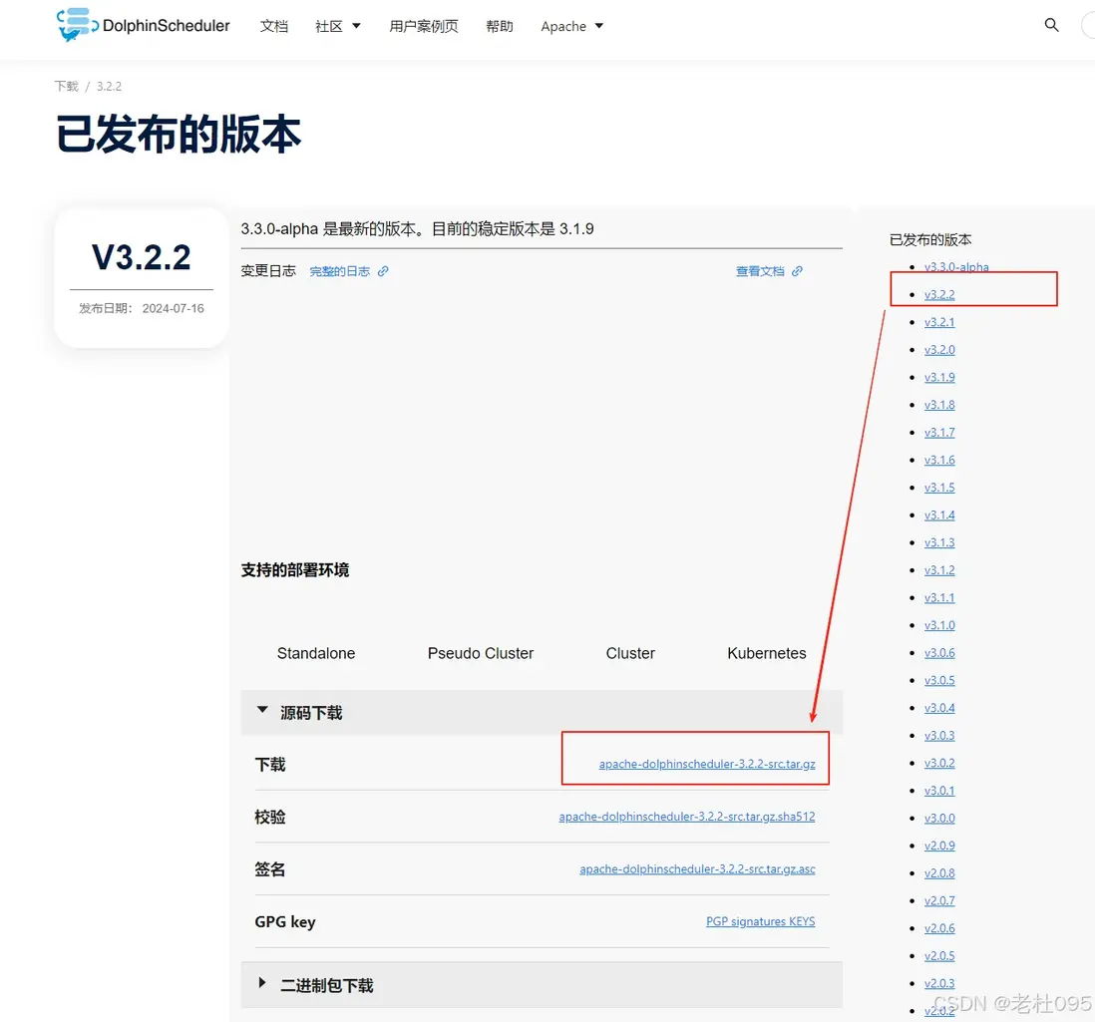The width and height of the screenshot is (1095, 1022).
Task: Select version v3.1.7 in list
Action: [x=939, y=432]
